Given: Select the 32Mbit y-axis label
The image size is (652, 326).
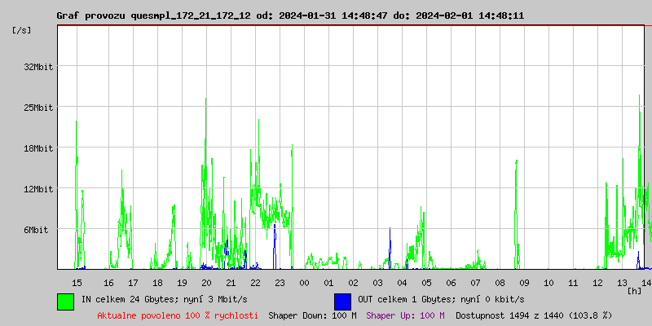Looking at the screenshot, I should (38, 68).
